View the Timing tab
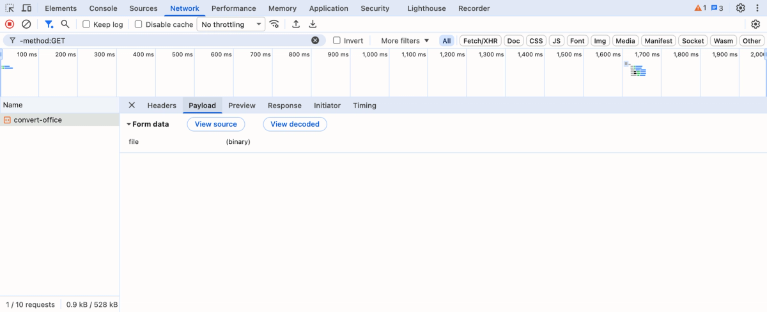This screenshot has height=312, width=767. coord(364,105)
